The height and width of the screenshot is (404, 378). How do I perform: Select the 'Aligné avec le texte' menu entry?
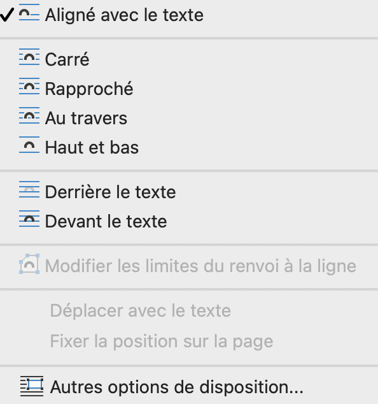[189, 15]
